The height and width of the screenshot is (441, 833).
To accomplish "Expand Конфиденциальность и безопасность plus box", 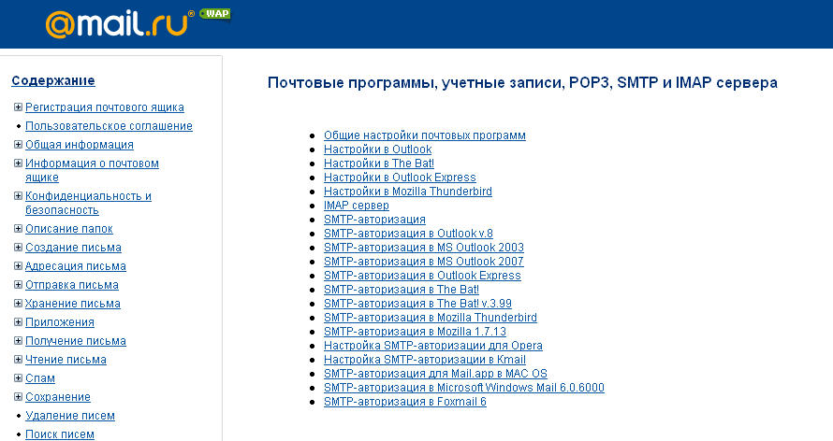I will pos(18,196).
